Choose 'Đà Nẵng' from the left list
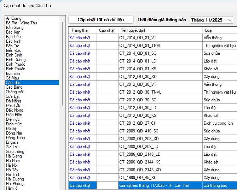This screenshot has height=190, width=237. [13, 101]
